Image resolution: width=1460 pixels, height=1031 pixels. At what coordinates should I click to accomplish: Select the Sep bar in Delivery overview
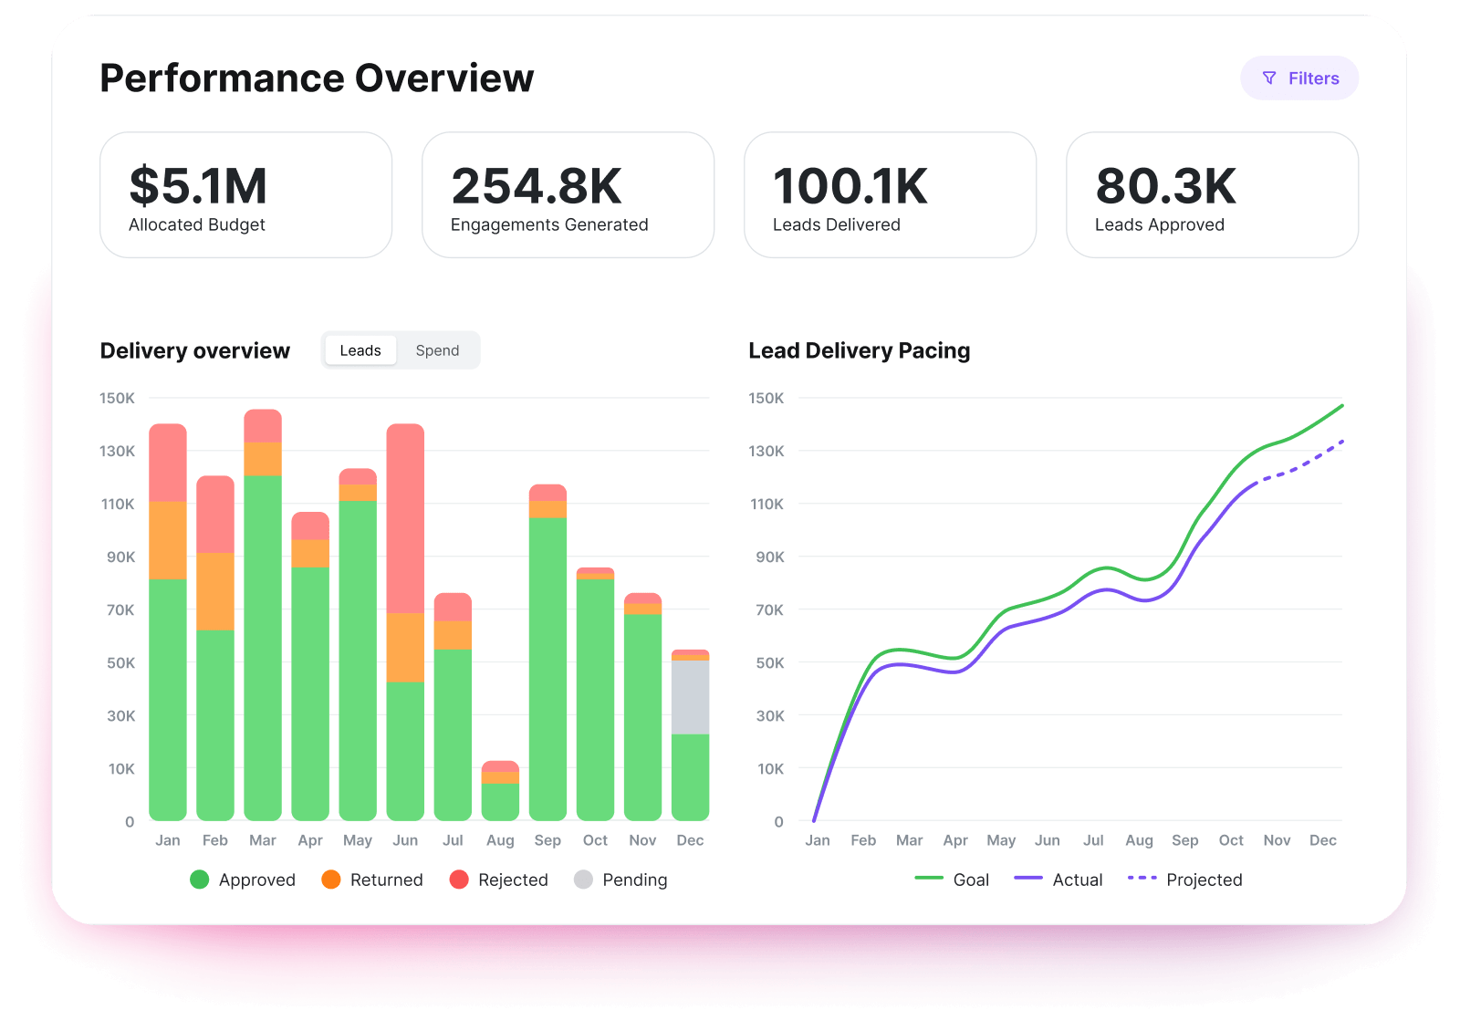point(547,652)
